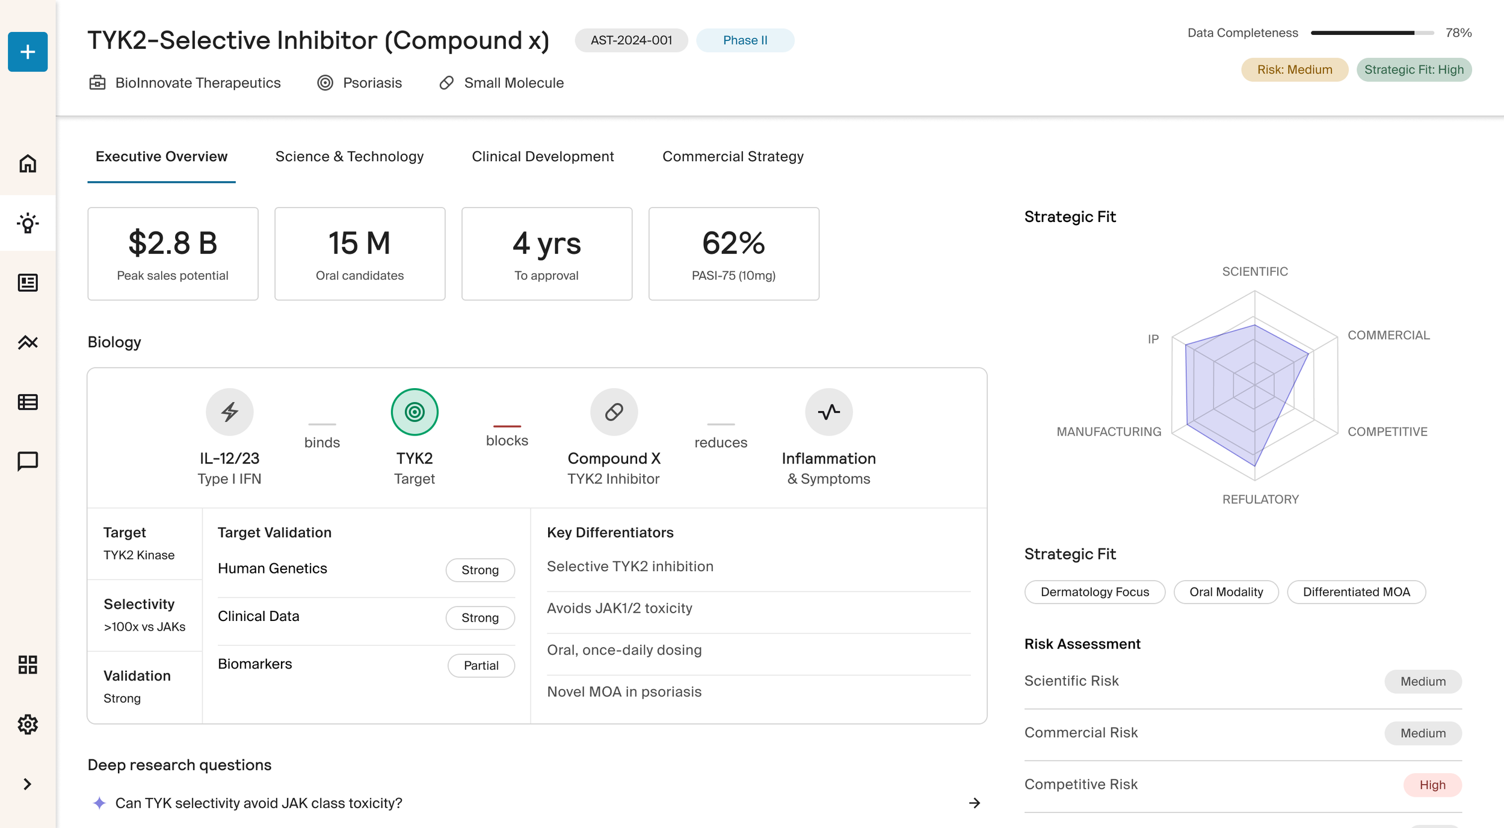Click the Peak sales potential card
The image size is (1504, 828).
click(x=173, y=254)
